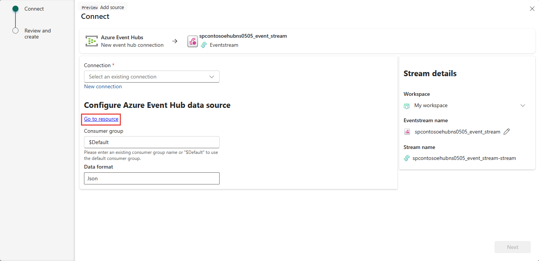Click into the Consumer group field

pos(152,142)
